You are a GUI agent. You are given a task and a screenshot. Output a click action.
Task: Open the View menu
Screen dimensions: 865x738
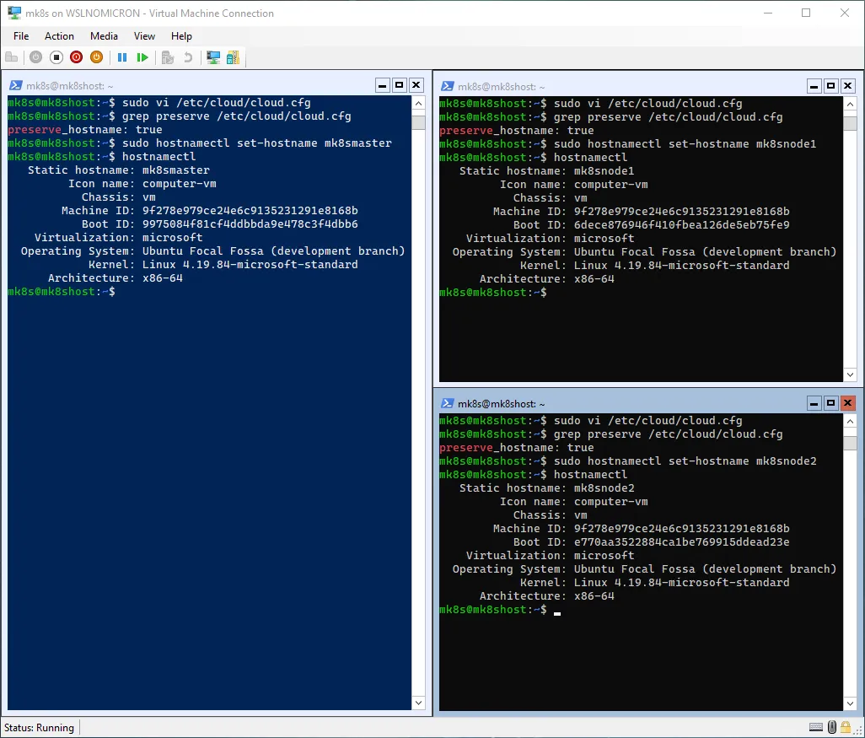click(144, 36)
